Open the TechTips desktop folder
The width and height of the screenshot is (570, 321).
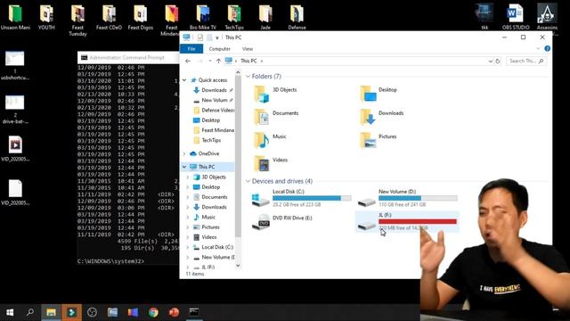[x=234, y=17]
